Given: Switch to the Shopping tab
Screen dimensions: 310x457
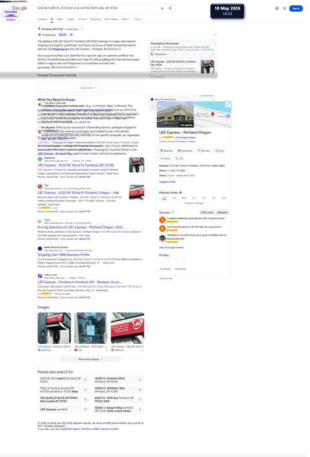Looking at the screenshot, I should click(95, 19).
